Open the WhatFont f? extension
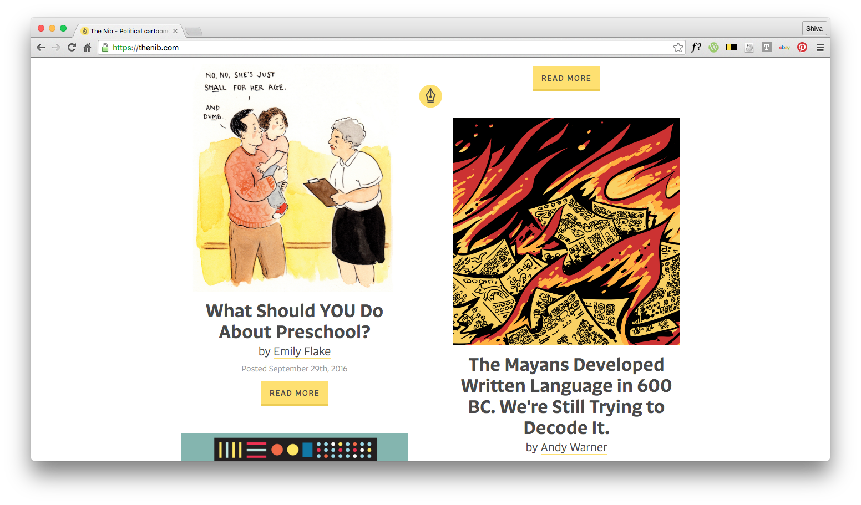The width and height of the screenshot is (861, 505). pyautogui.click(x=696, y=48)
